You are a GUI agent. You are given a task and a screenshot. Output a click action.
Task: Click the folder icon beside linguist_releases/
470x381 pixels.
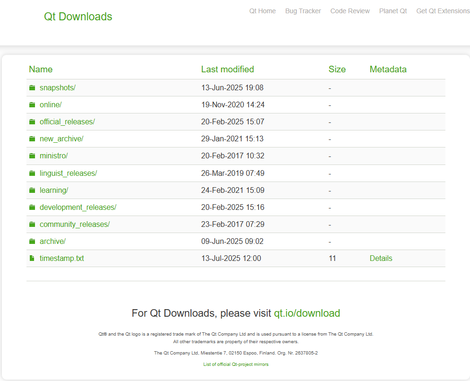pos(32,173)
